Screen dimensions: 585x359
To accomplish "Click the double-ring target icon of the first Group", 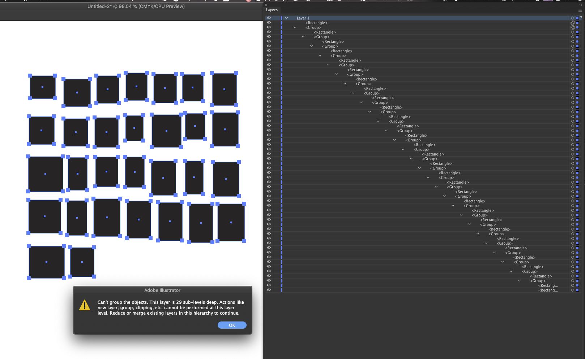I will point(572,27).
